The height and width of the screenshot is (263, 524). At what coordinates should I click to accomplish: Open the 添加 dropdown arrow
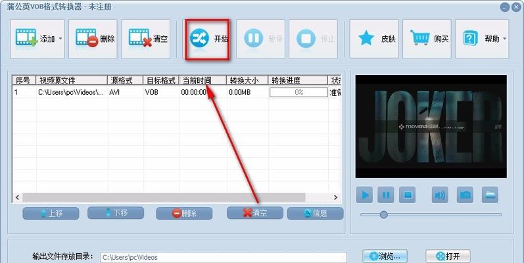(x=60, y=39)
